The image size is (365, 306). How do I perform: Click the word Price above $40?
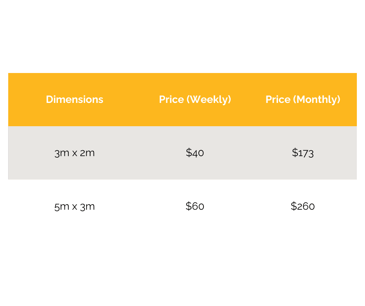pos(172,99)
